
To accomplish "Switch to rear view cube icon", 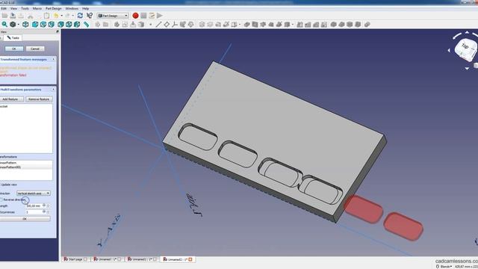I will click(x=60, y=25).
